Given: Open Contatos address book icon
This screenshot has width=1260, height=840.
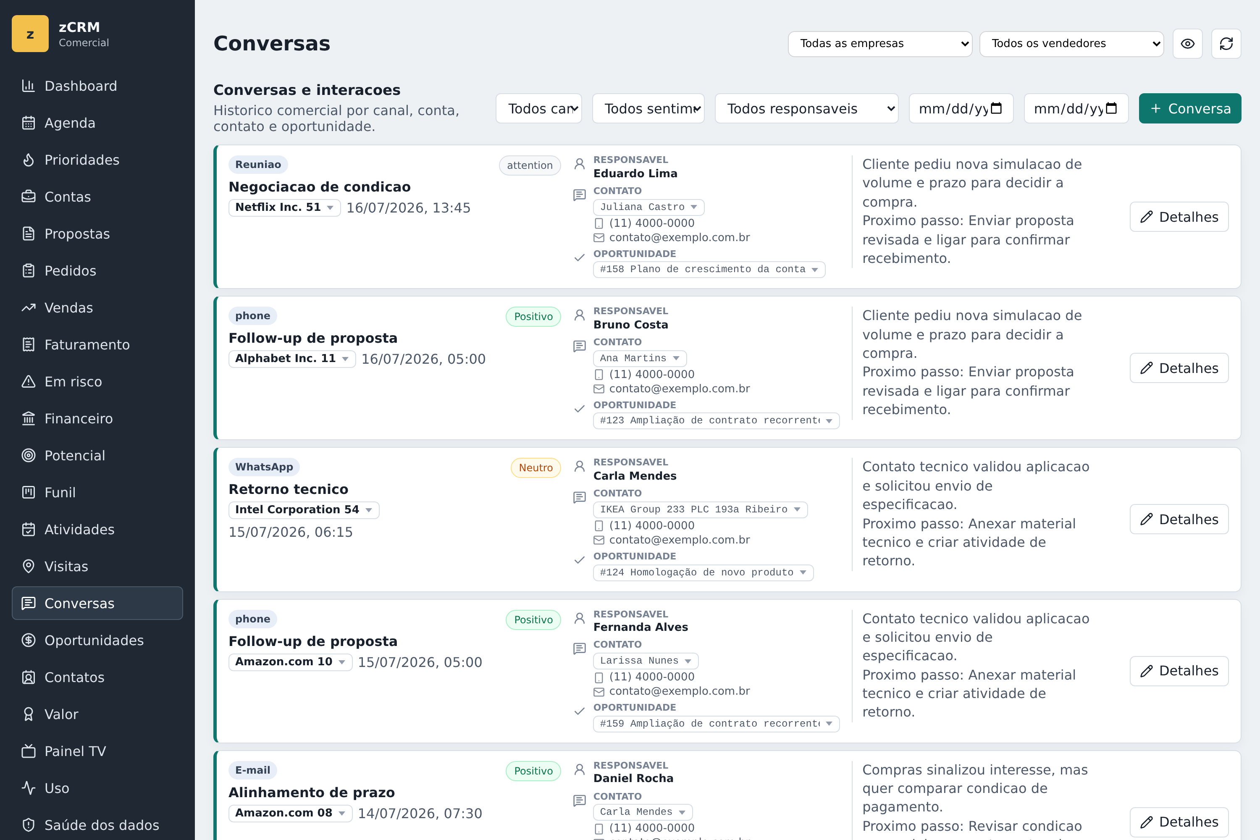Looking at the screenshot, I should point(29,677).
